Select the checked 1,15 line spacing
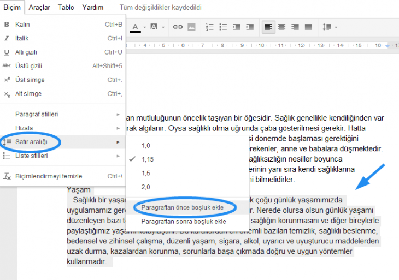This screenshot has height=280, width=399. pyautogui.click(x=148, y=159)
